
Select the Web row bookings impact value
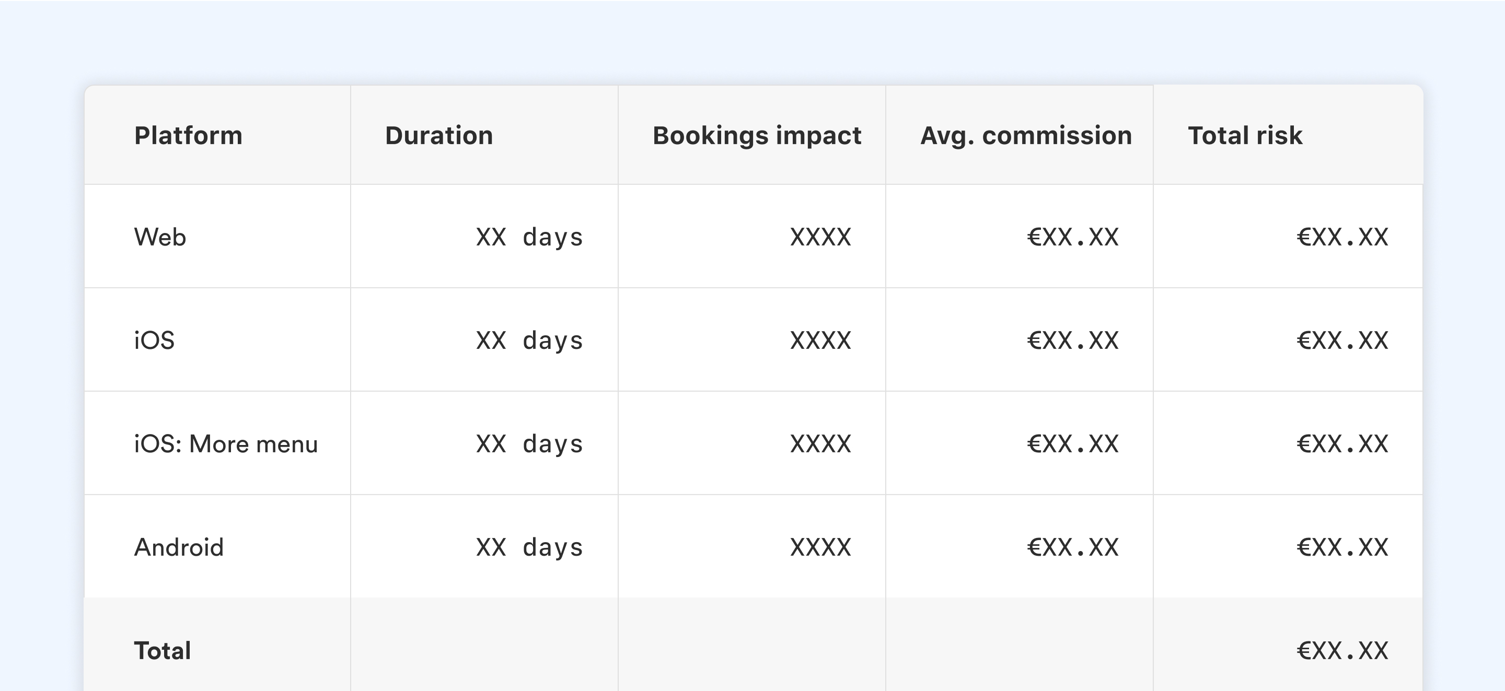pyautogui.click(x=820, y=237)
